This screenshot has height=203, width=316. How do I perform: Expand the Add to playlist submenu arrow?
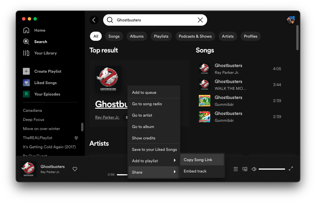175,160
